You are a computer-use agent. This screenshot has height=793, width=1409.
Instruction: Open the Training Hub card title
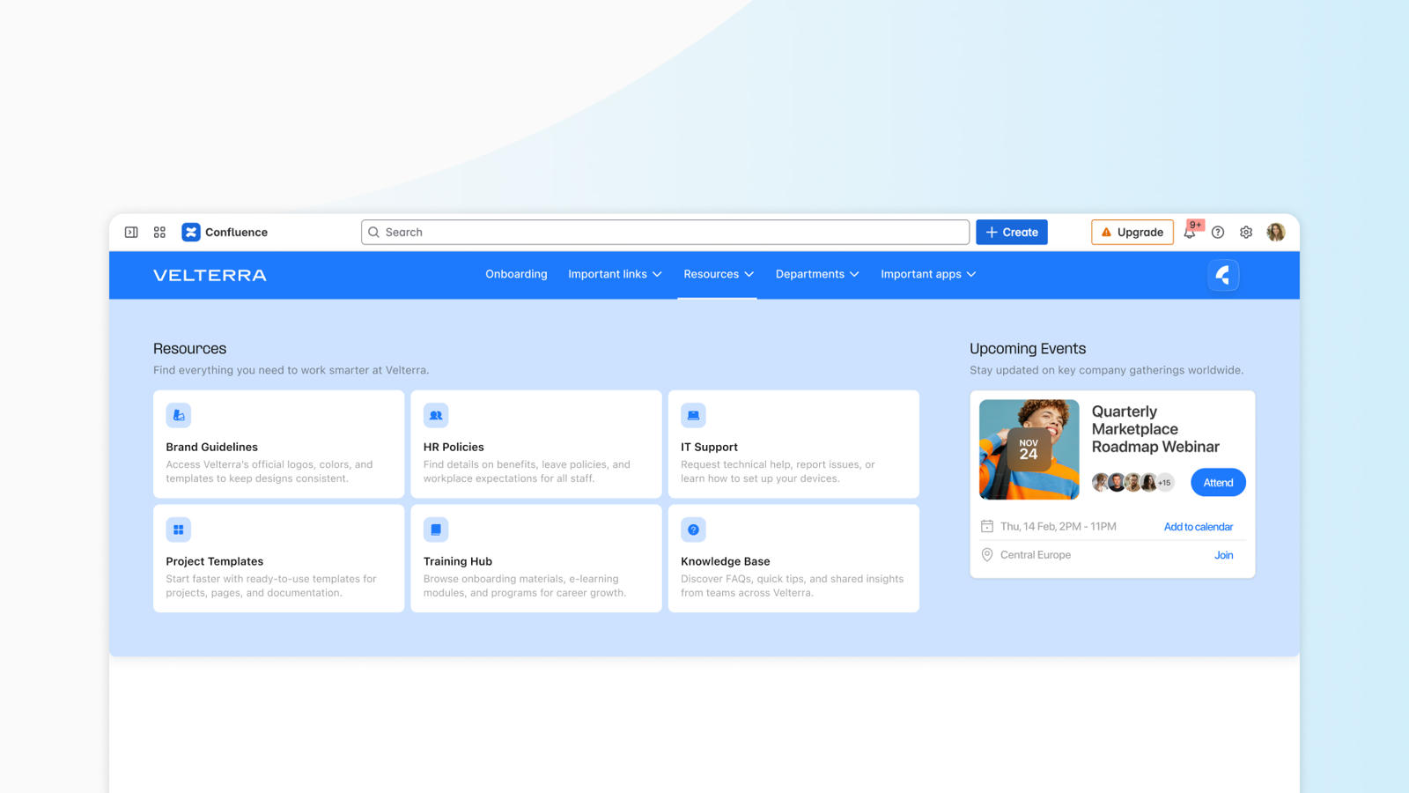[x=458, y=561]
